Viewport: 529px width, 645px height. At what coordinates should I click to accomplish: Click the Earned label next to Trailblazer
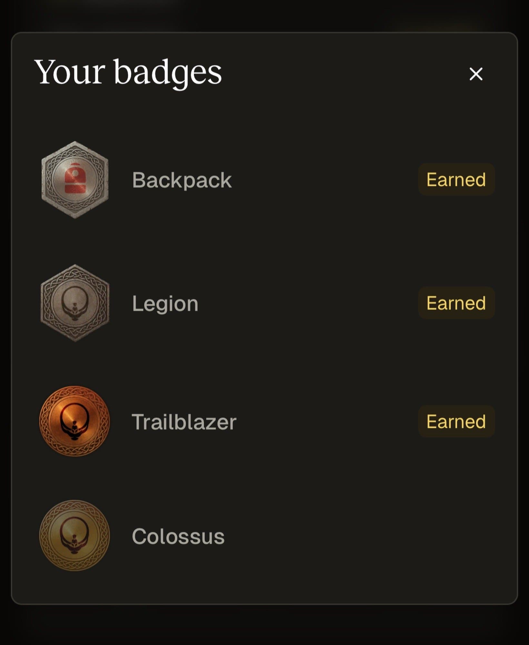[x=456, y=421]
